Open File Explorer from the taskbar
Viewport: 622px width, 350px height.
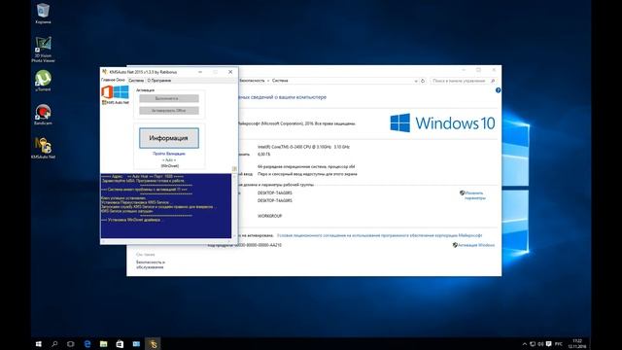(104, 343)
